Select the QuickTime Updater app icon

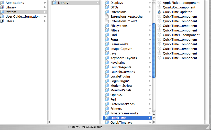pos(159,12)
